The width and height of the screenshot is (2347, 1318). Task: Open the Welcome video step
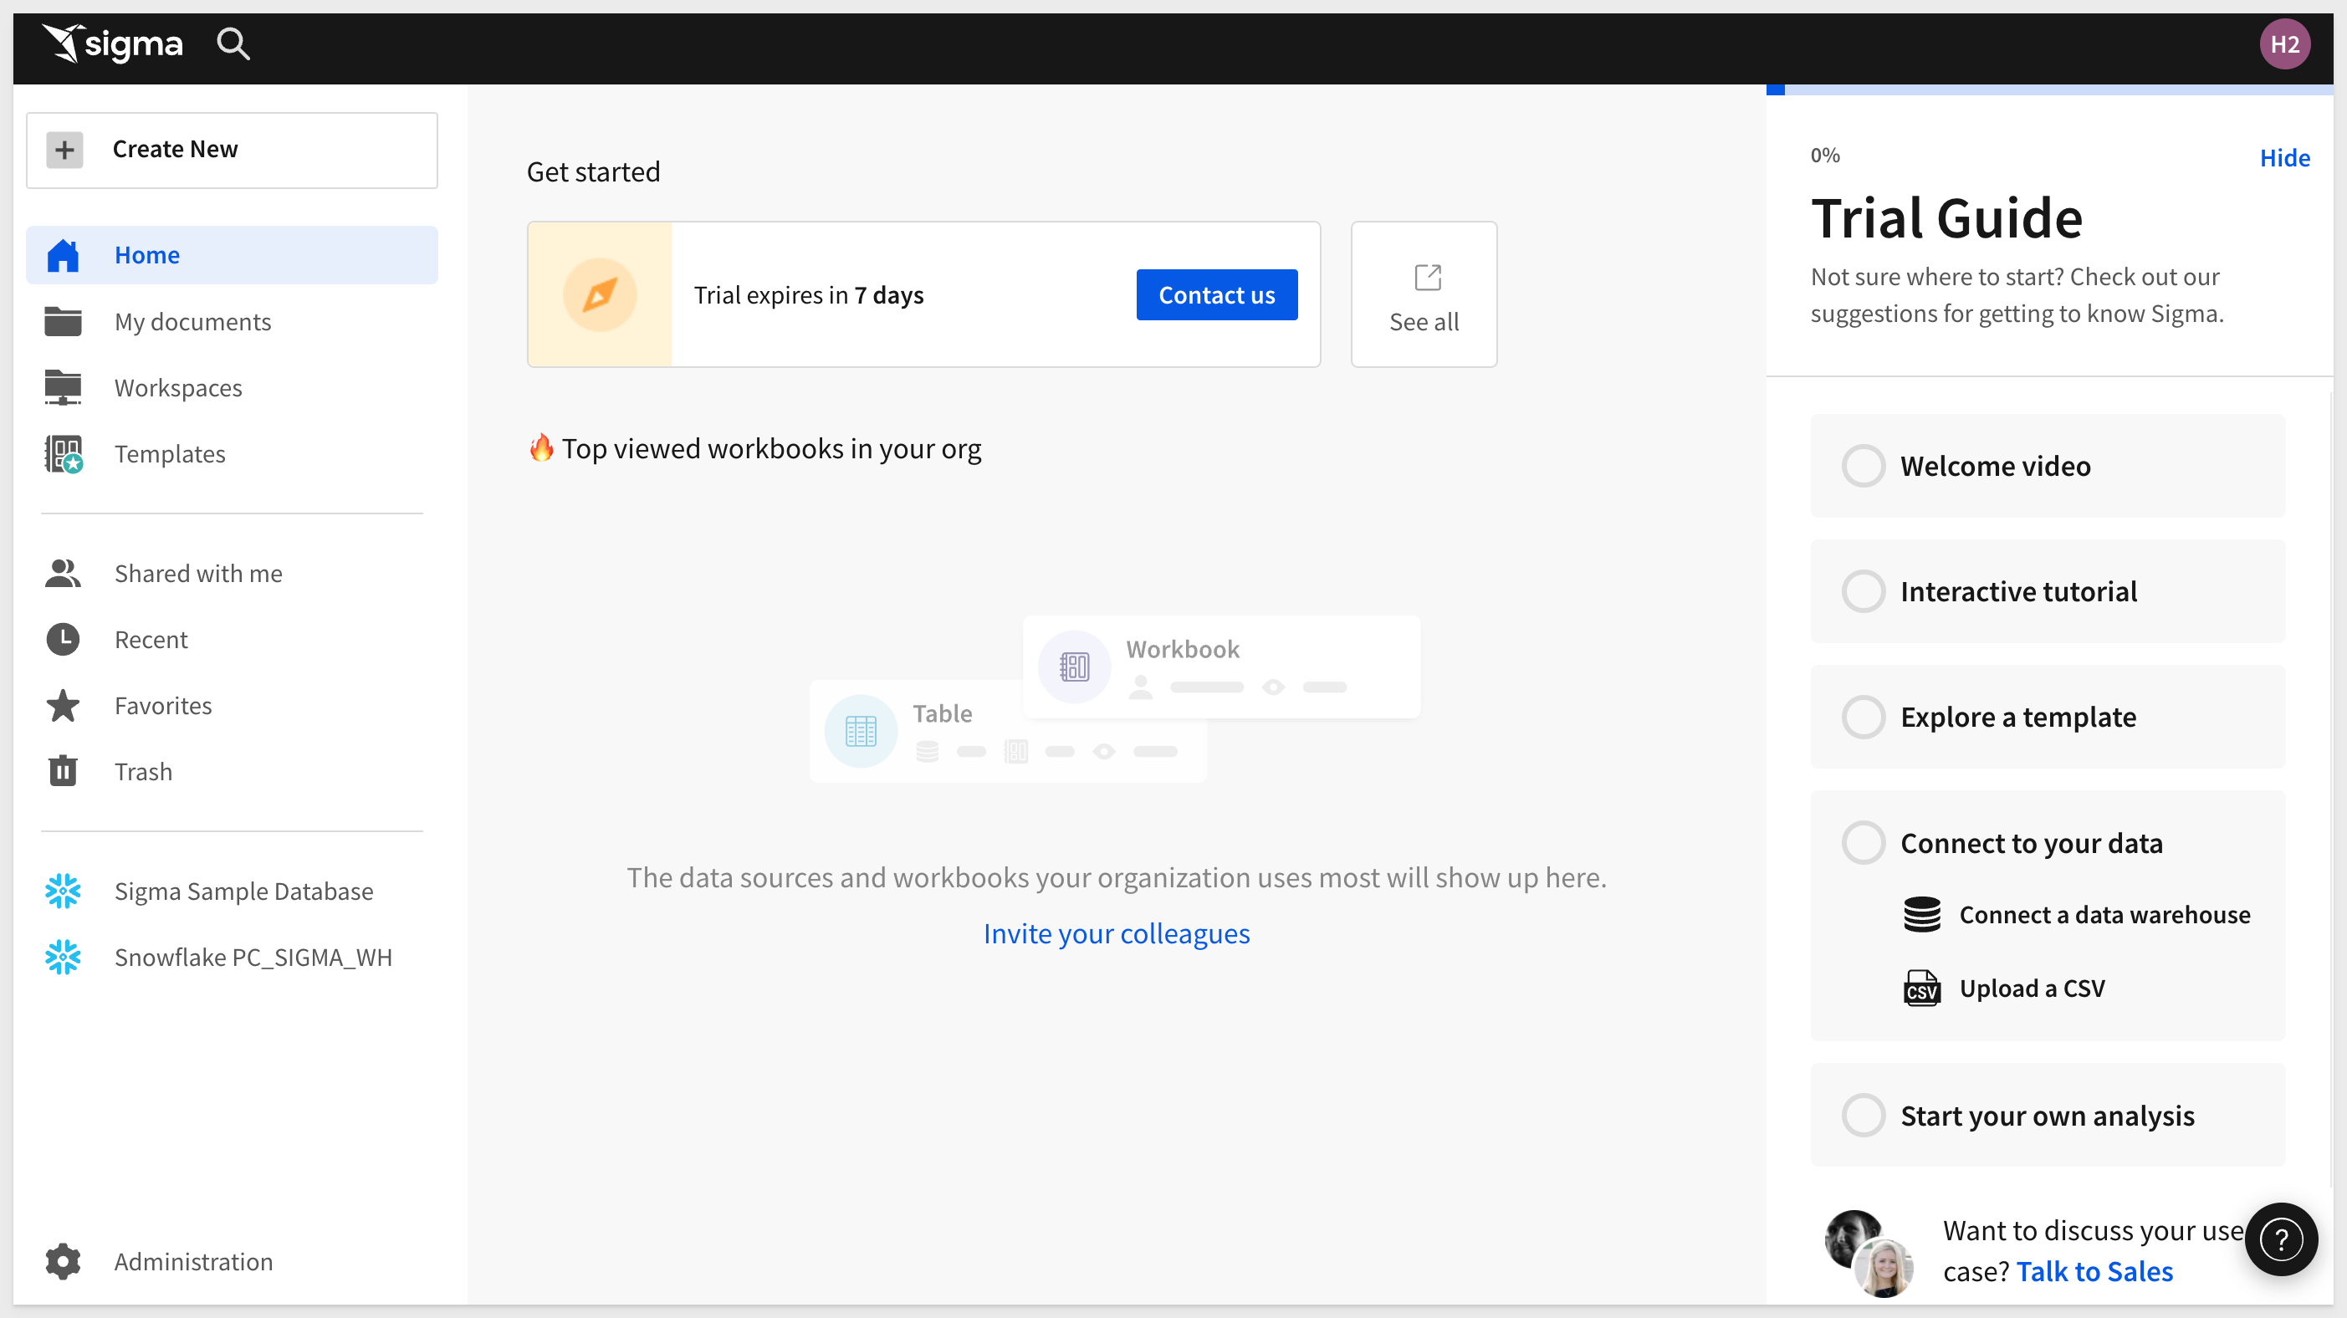point(2048,467)
